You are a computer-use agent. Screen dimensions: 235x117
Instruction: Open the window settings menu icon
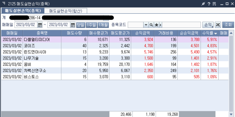[214, 4]
